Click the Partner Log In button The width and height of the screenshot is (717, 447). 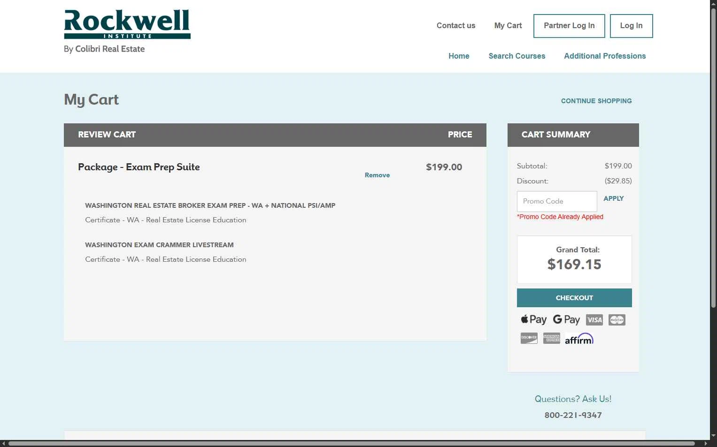coord(569,26)
